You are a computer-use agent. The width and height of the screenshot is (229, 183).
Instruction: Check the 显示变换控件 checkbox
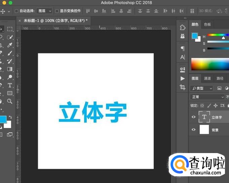[57, 11]
